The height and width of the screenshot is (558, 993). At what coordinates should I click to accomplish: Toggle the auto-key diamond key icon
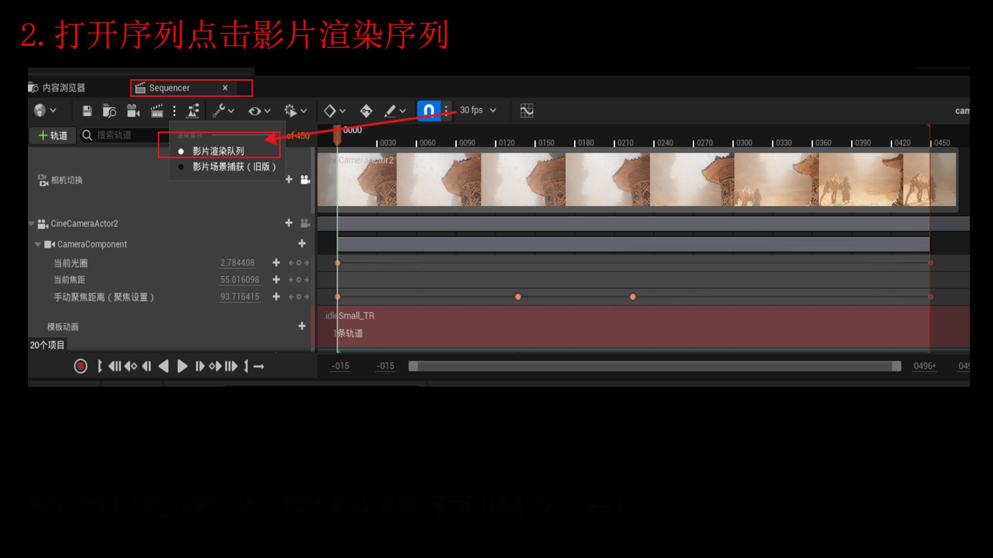click(x=366, y=111)
